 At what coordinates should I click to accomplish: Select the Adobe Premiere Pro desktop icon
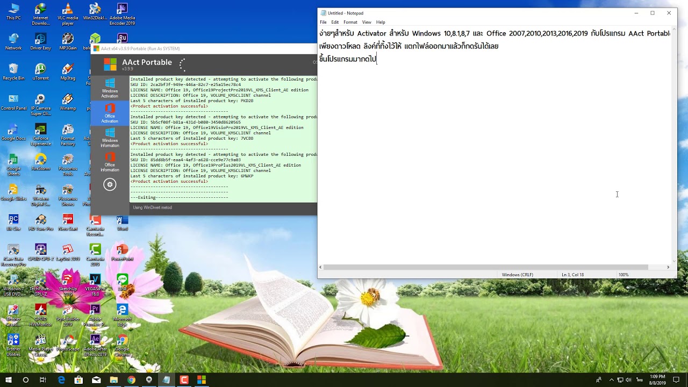[x=95, y=315]
